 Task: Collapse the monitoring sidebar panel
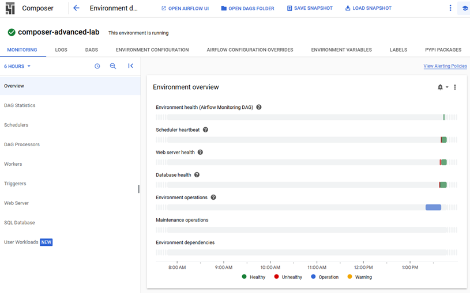130,66
